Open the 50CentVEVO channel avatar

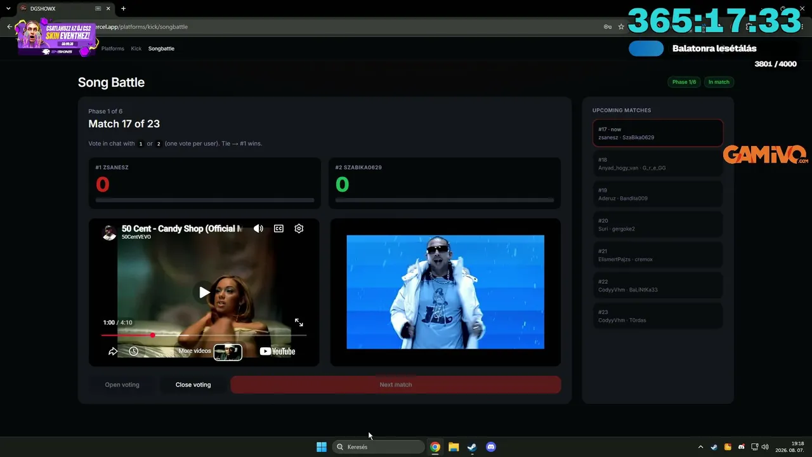pos(110,232)
